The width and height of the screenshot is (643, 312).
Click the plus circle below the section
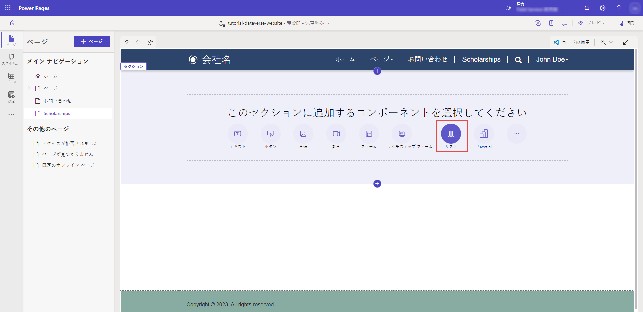(377, 184)
